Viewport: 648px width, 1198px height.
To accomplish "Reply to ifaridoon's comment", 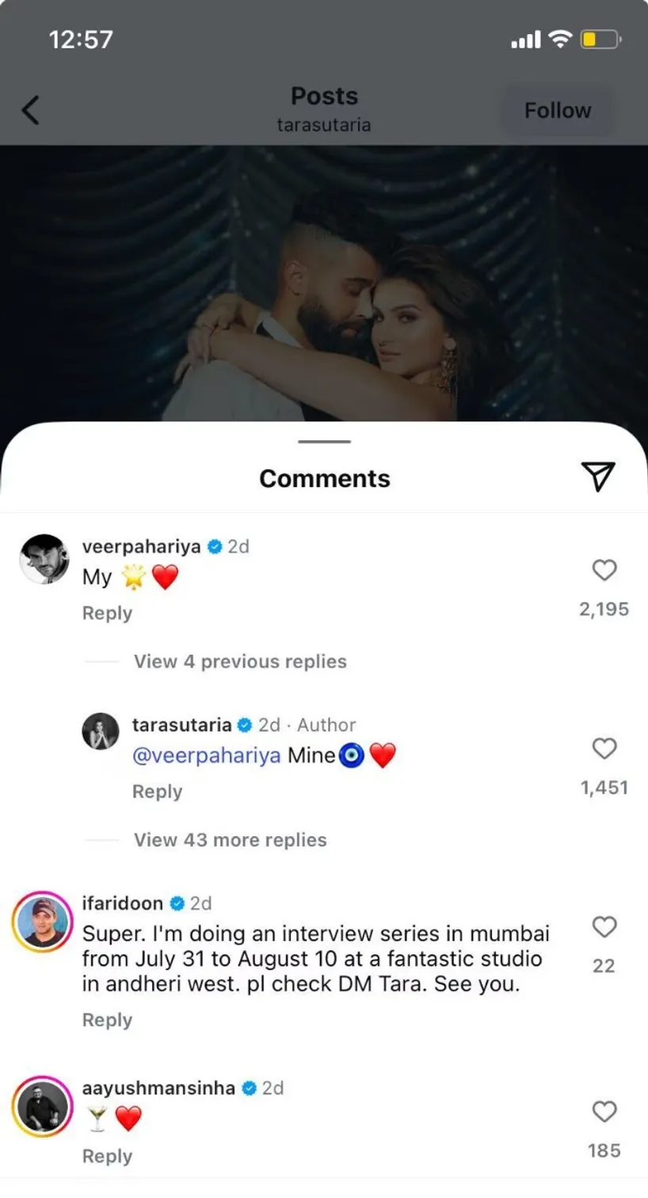I will coord(107,1020).
